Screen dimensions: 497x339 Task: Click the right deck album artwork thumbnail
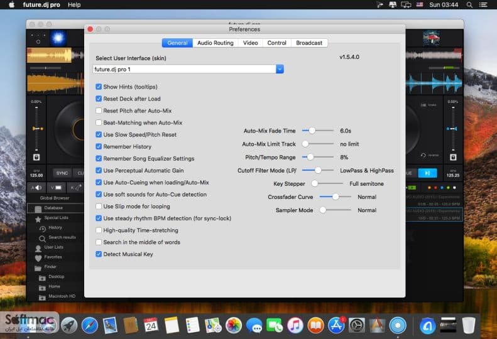click(x=431, y=38)
